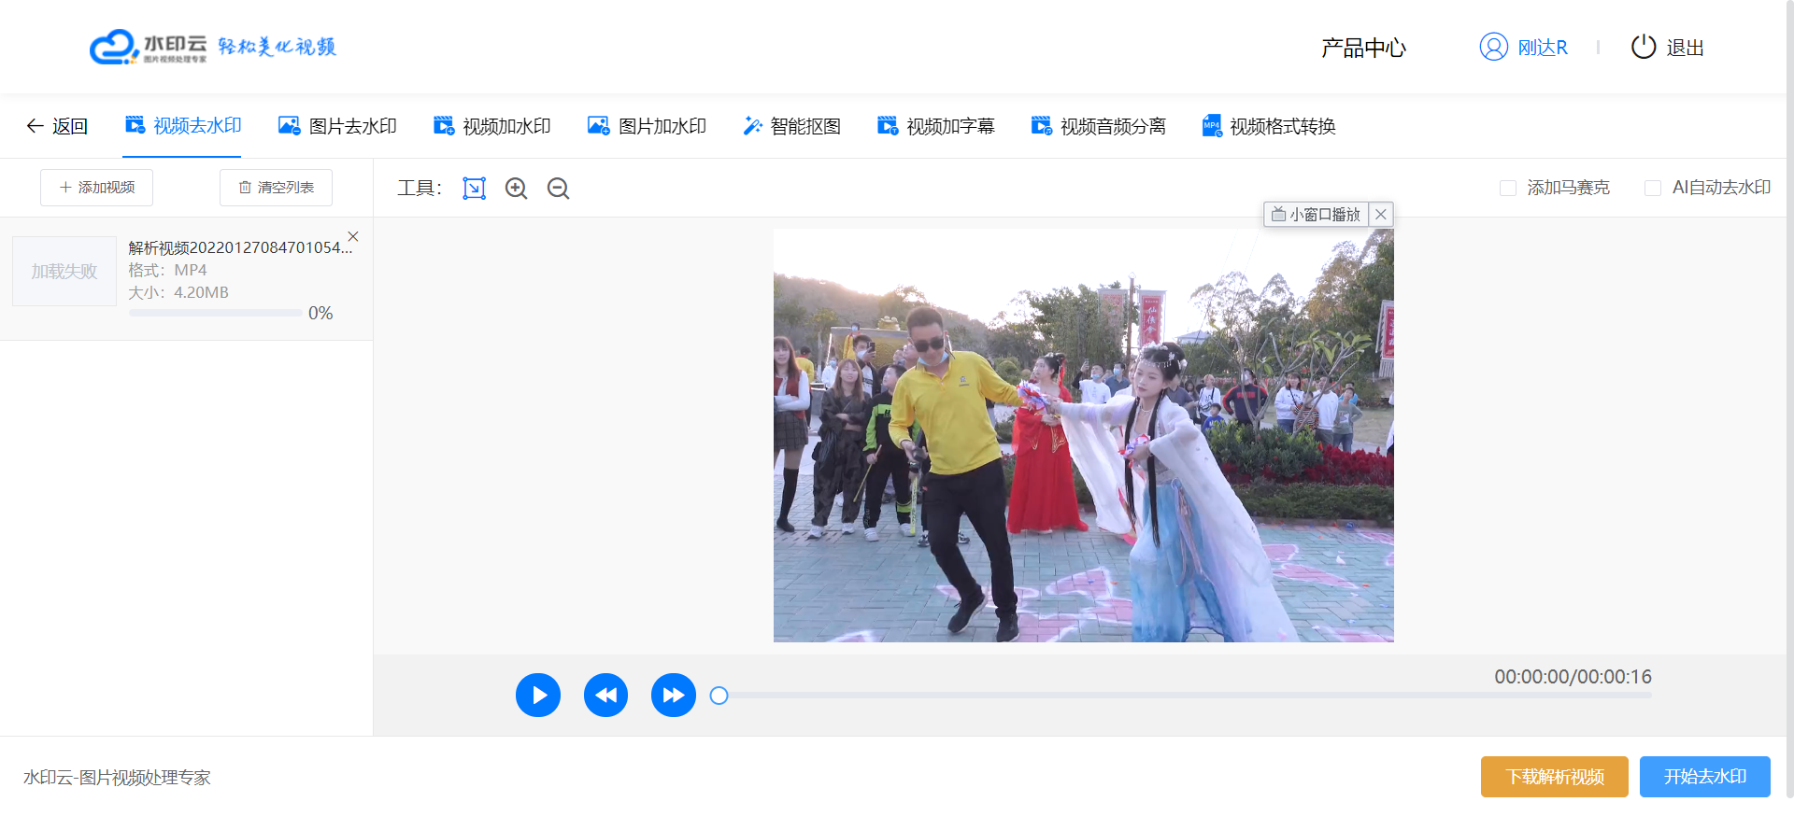Viewport: 1794px width, 816px height.
Task: Open the 图片去水印 tab
Action: point(337,126)
